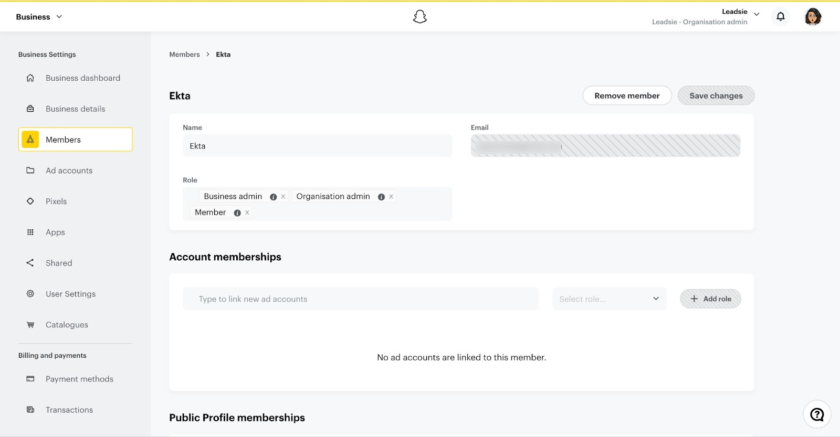
Task: Click 'No ad accounts are linked' message
Action: pos(461,357)
